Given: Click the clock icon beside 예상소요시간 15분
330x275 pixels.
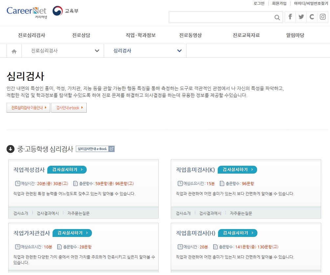Looking at the screenshot, I should [180, 183].
